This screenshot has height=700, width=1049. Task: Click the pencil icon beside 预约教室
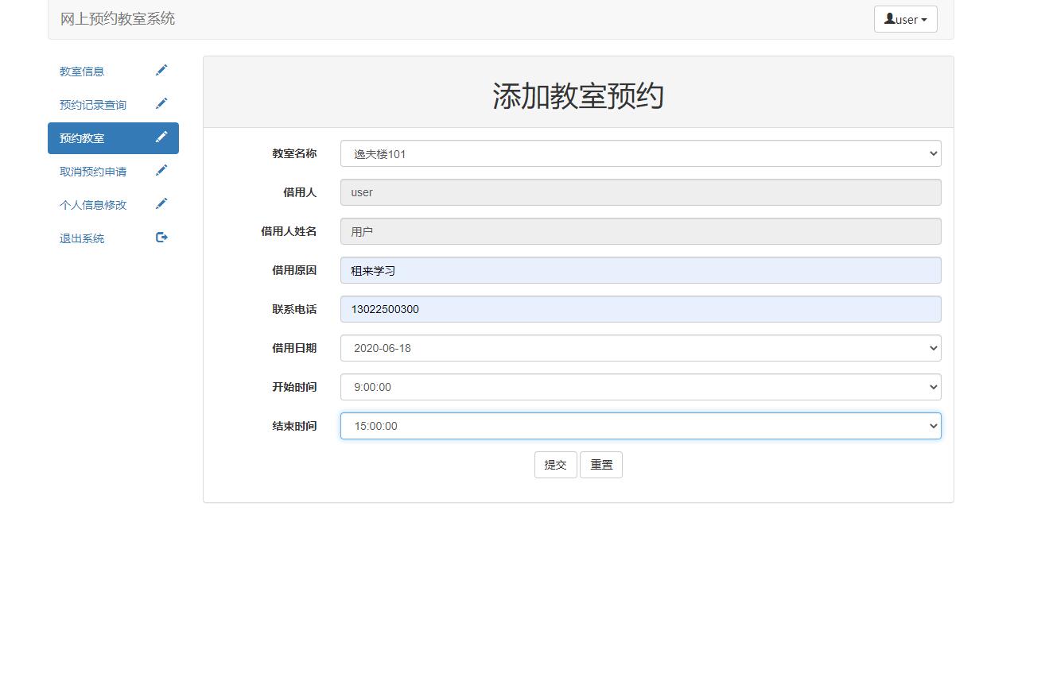tap(161, 137)
